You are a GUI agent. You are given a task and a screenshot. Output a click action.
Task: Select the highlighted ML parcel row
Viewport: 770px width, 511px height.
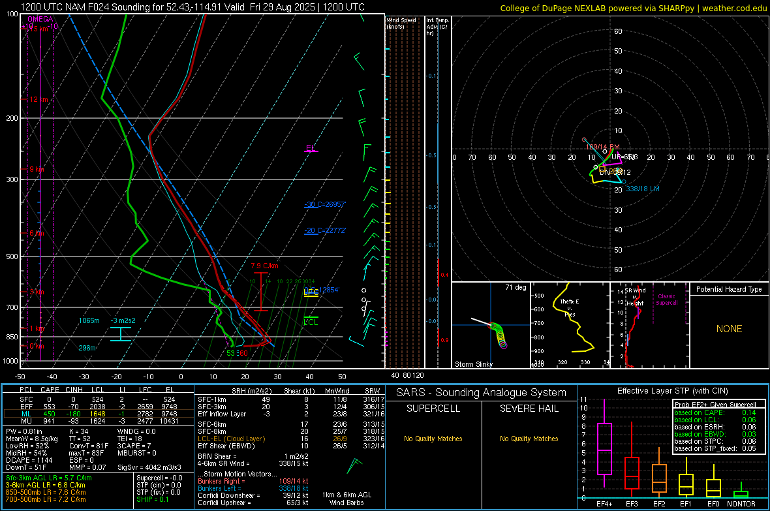[x=98, y=414]
